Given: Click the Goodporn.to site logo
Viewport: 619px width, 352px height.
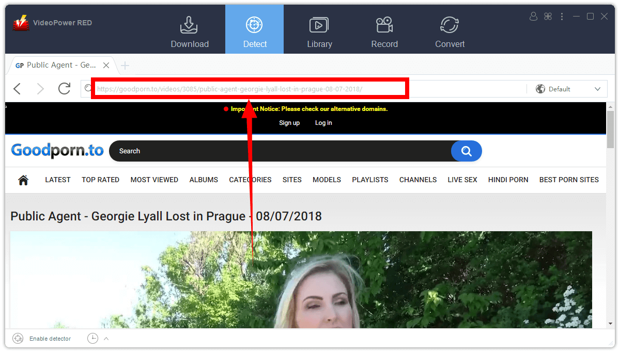Looking at the screenshot, I should (x=58, y=151).
